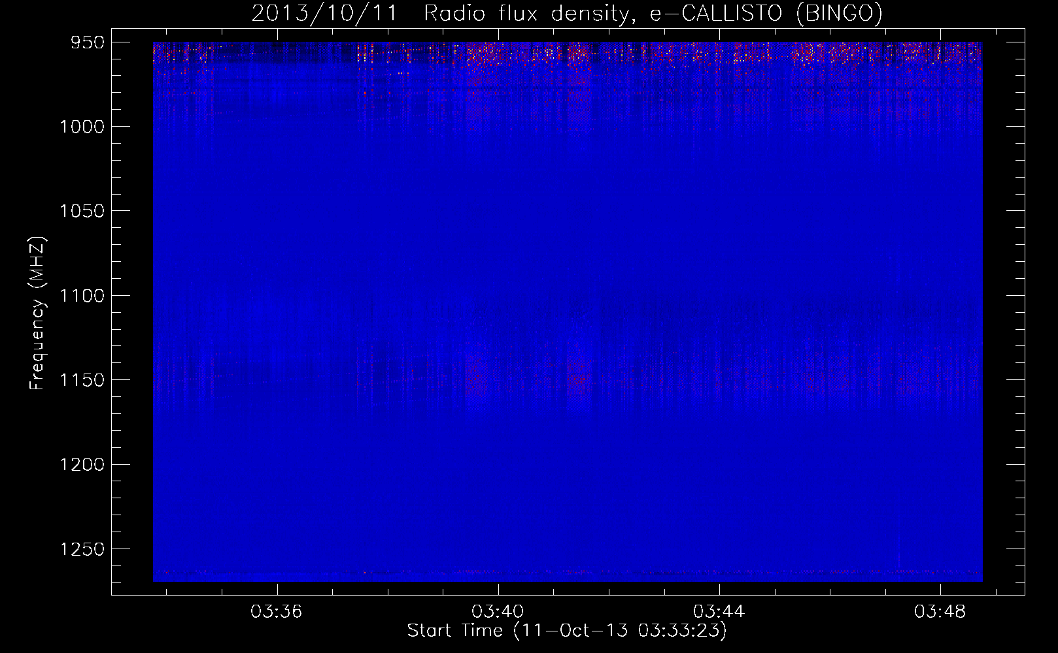Select the 1200 frequency axis label
Image resolution: width=1058 pixels, height=653 pixels.
tap(82, 465)
